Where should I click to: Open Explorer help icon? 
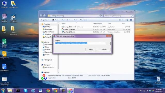[131, 20]
